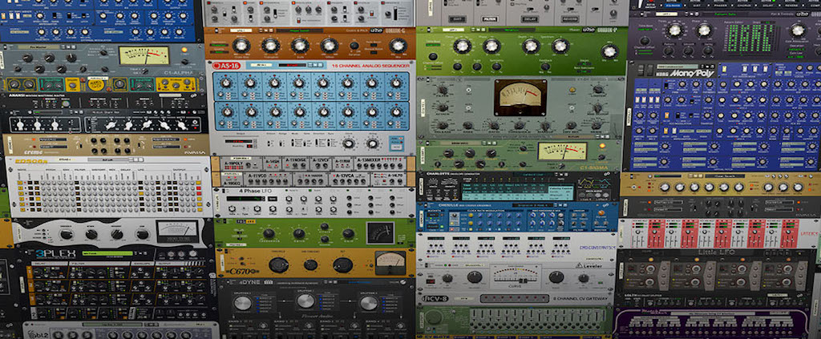The height and width of the screenshot is (339, 821).
Task: Open the Uhbik-P preset name display
Action: tap(512, 31)
